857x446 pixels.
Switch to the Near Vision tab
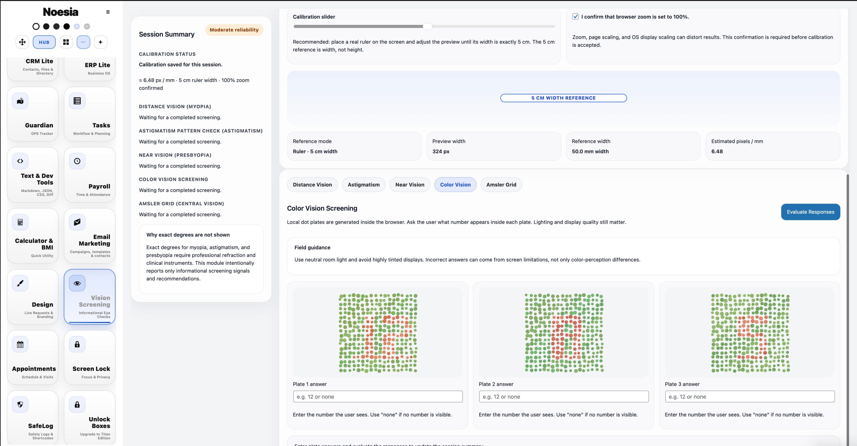[410, 185]
